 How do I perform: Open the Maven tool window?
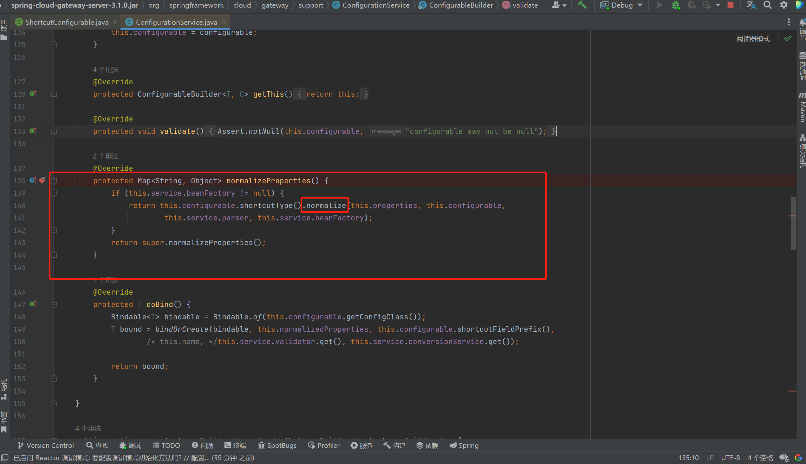tap(803, 107)
